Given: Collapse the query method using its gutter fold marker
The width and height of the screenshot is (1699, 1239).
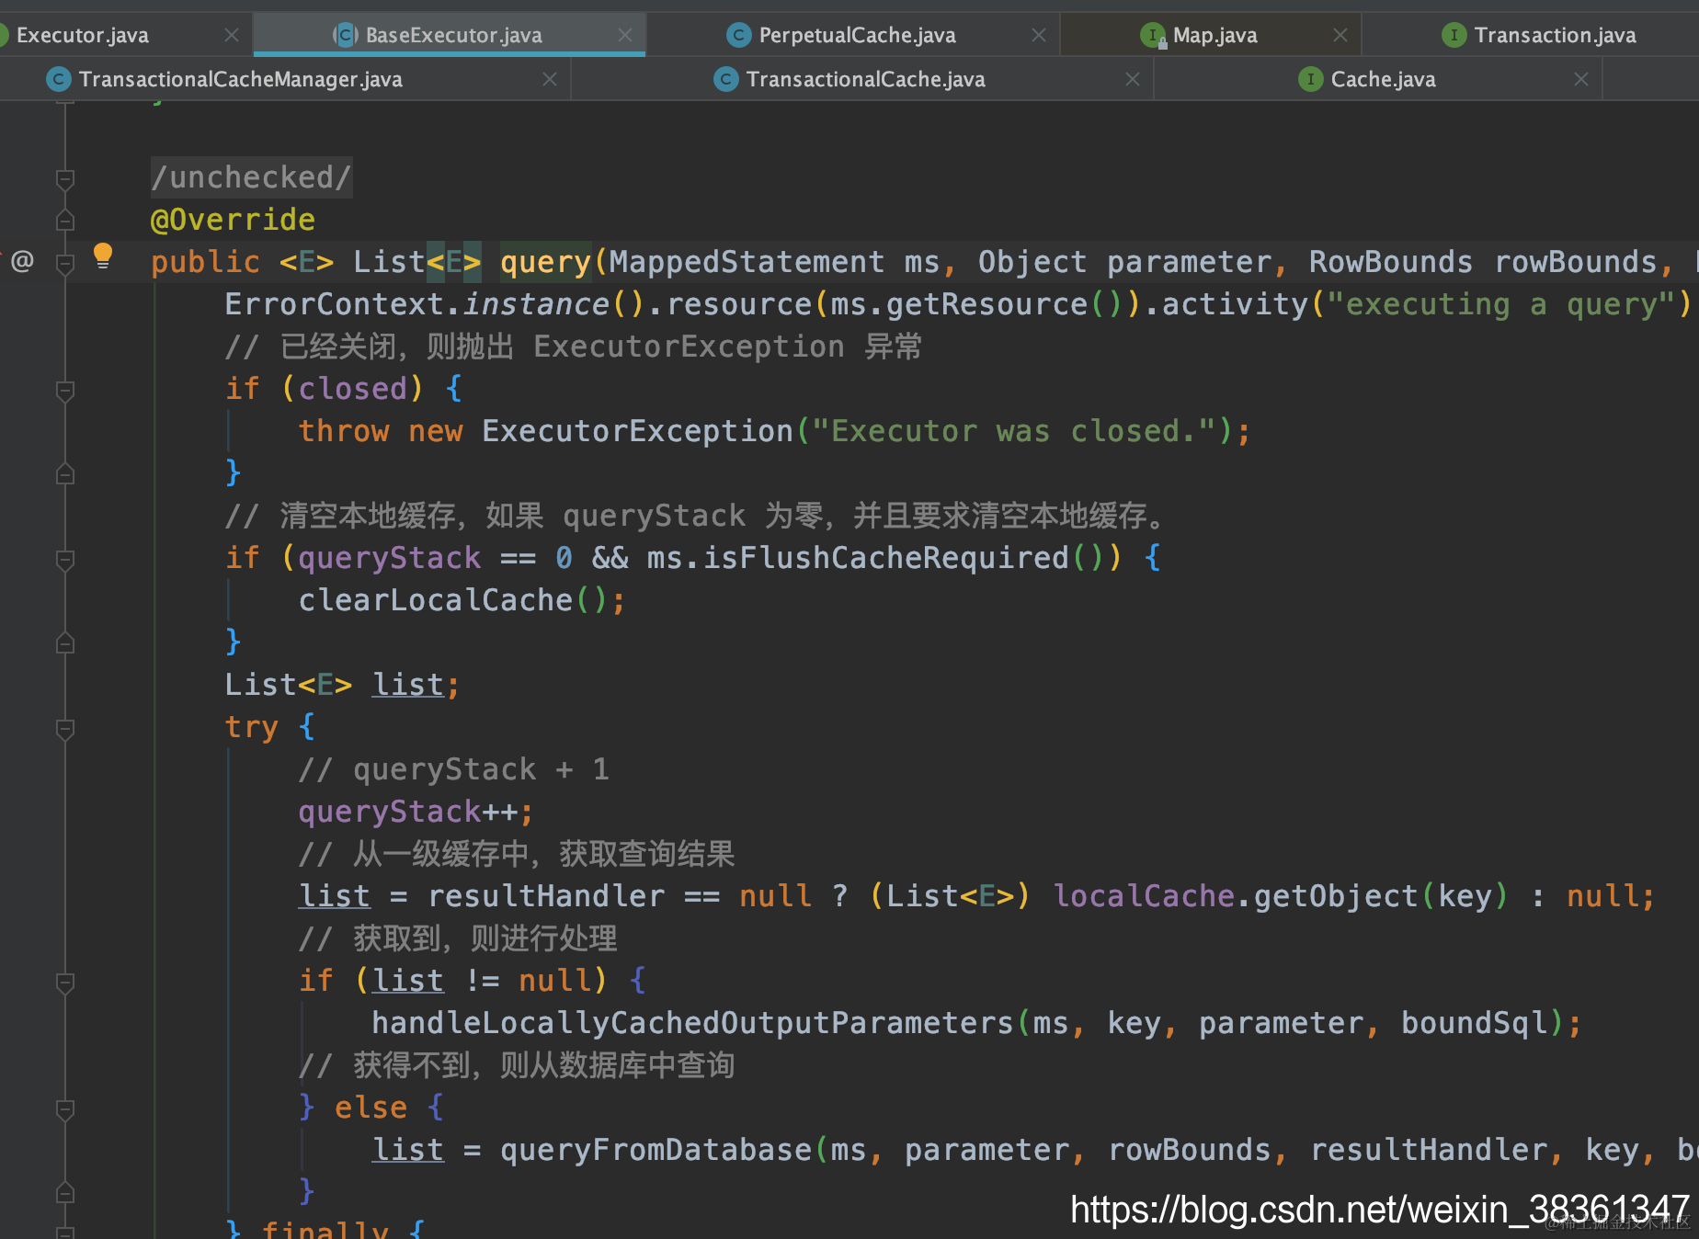Looking at the screenshot, I should [x=65, y=264].
